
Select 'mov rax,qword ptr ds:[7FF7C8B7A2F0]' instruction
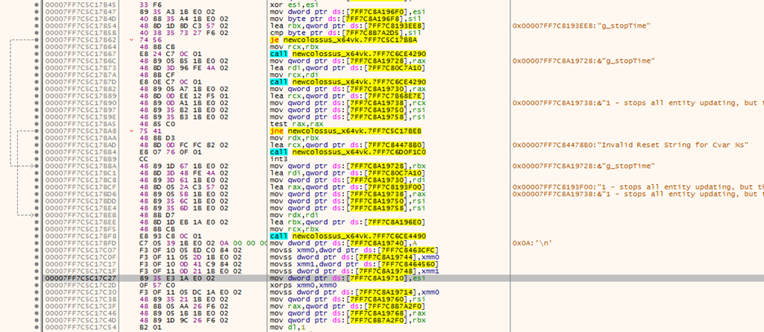click(346, 307)
